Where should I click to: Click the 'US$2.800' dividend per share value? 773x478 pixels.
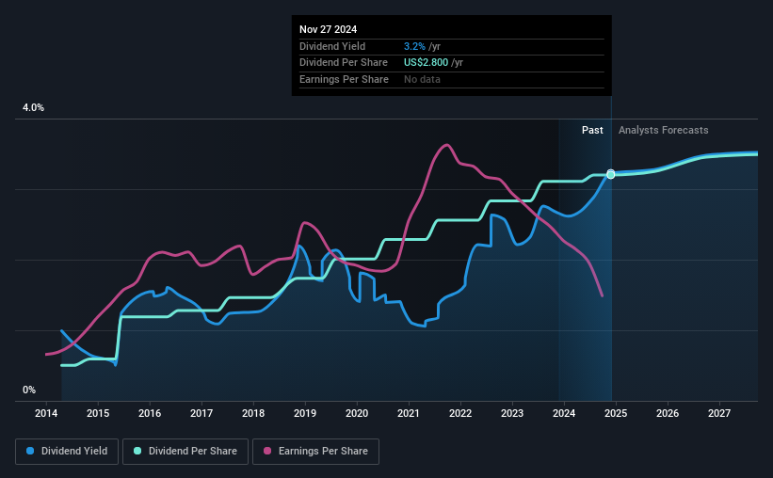click(426, 63)
